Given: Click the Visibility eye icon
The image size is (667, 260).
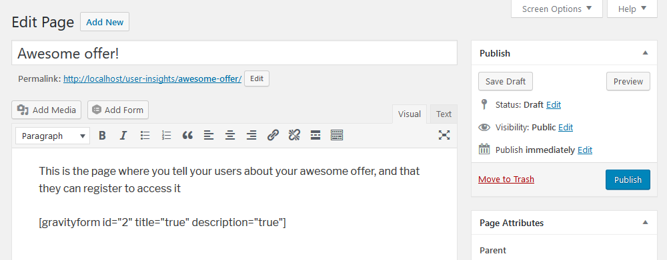Looking at the screenshot, I should (x=484, y=127).
